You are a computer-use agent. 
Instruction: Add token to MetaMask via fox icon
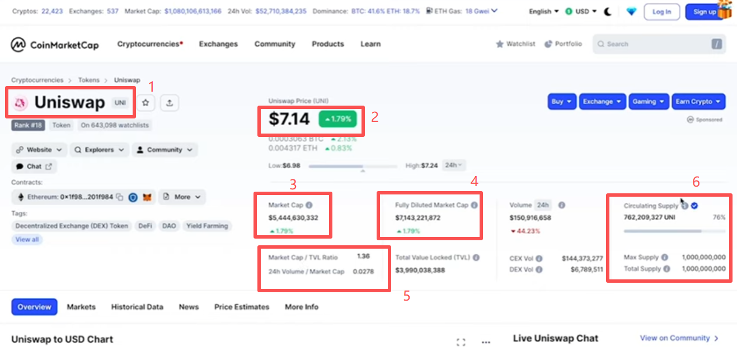tap(147, 197)
